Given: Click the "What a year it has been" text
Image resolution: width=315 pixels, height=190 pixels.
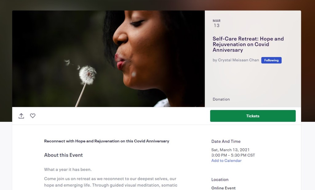Looking at the screenshot, I should pyautogui.click(x=68, y=169).
